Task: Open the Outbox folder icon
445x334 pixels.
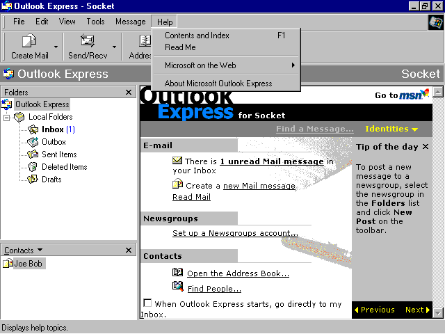Action: click(x=33, y=142)
